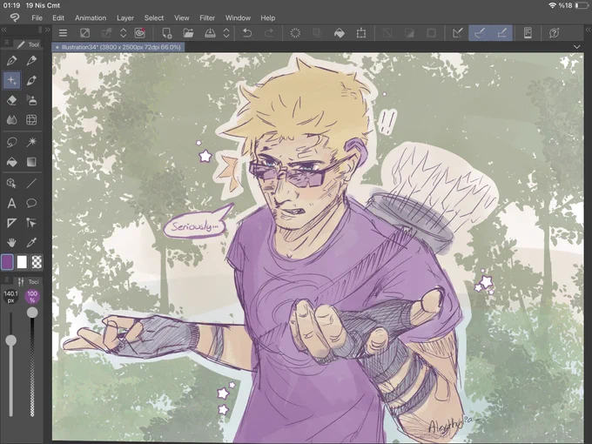Toggle the canvas display icon in command bar
Viewport: 592px width, 444px height.
coord(85,33)
